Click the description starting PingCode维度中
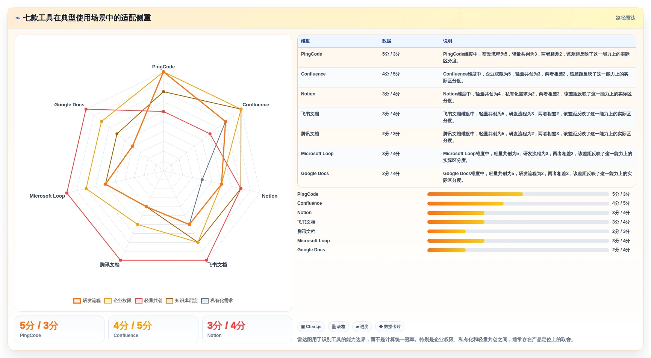This screenshot has width=651, height=358. [537, 57]
